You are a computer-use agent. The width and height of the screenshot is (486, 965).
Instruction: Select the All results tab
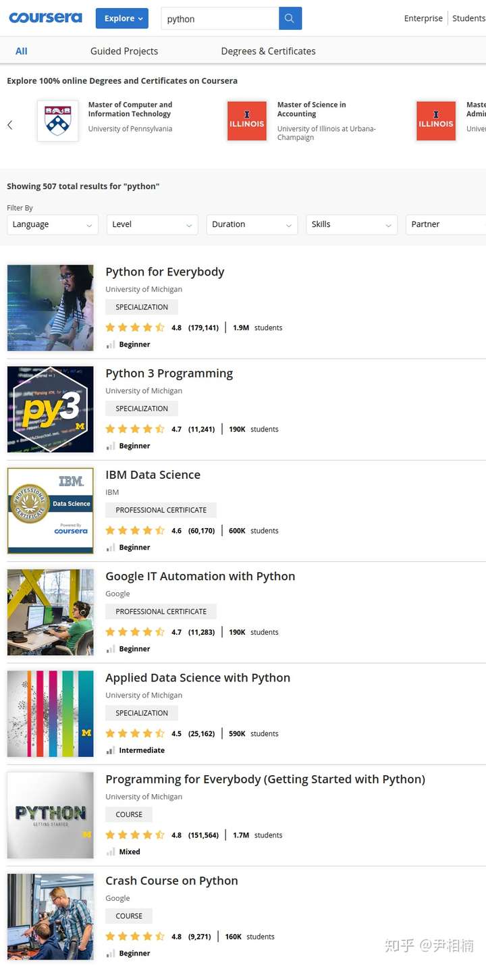[22, 51]
